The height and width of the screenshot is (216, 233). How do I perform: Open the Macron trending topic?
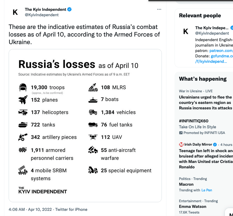tap(186, 184)
